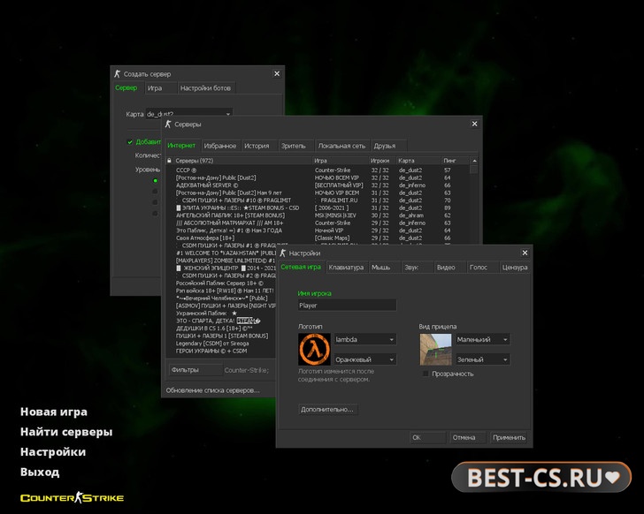The image size is (644, 514).
Task: Click the lock column header icon in Servers window
Action: pyautogui.click(x=169, y=161)
